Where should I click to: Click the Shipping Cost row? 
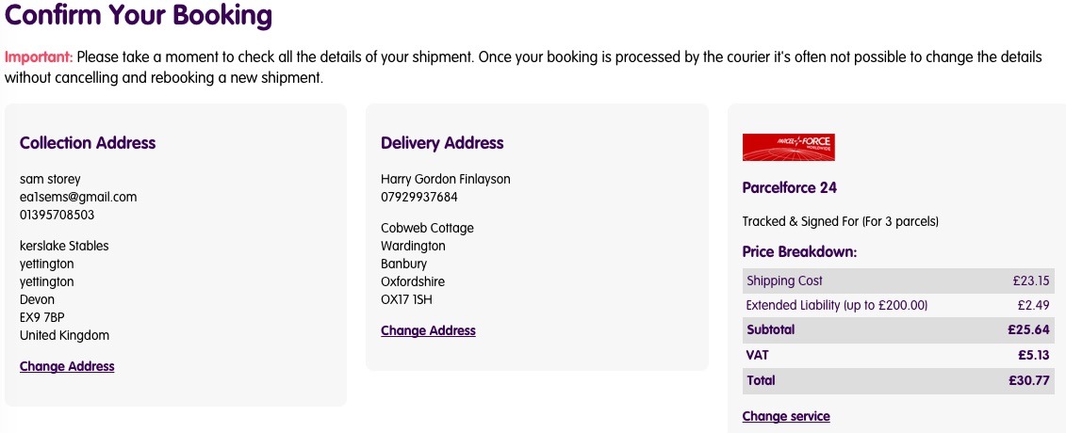pyautogui.click(x=898, y=281)
